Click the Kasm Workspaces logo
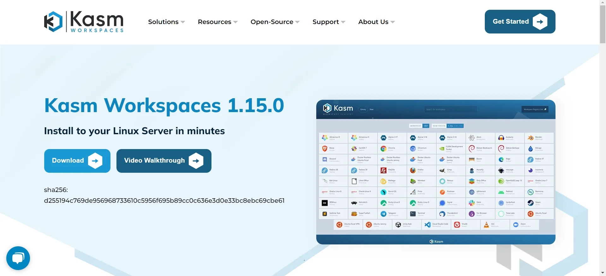 click(x=84, y=22)
